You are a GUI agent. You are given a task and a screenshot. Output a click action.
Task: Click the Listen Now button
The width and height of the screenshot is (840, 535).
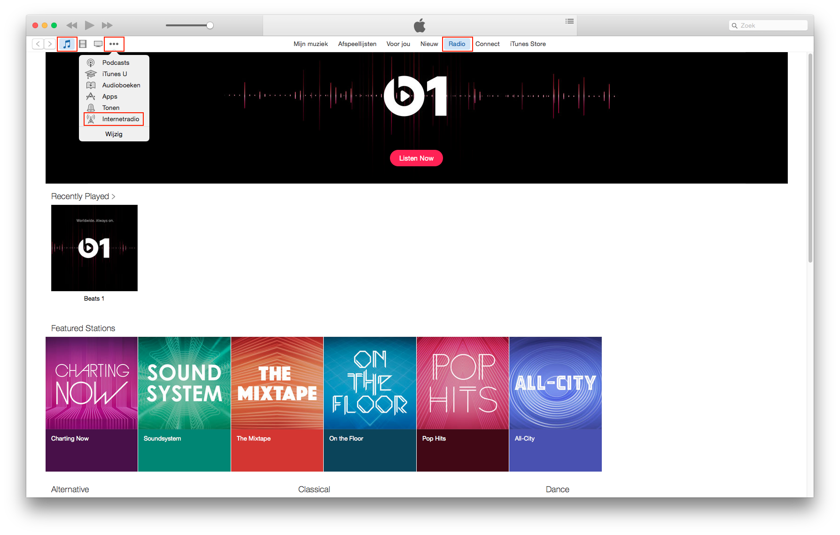[416, 158]
